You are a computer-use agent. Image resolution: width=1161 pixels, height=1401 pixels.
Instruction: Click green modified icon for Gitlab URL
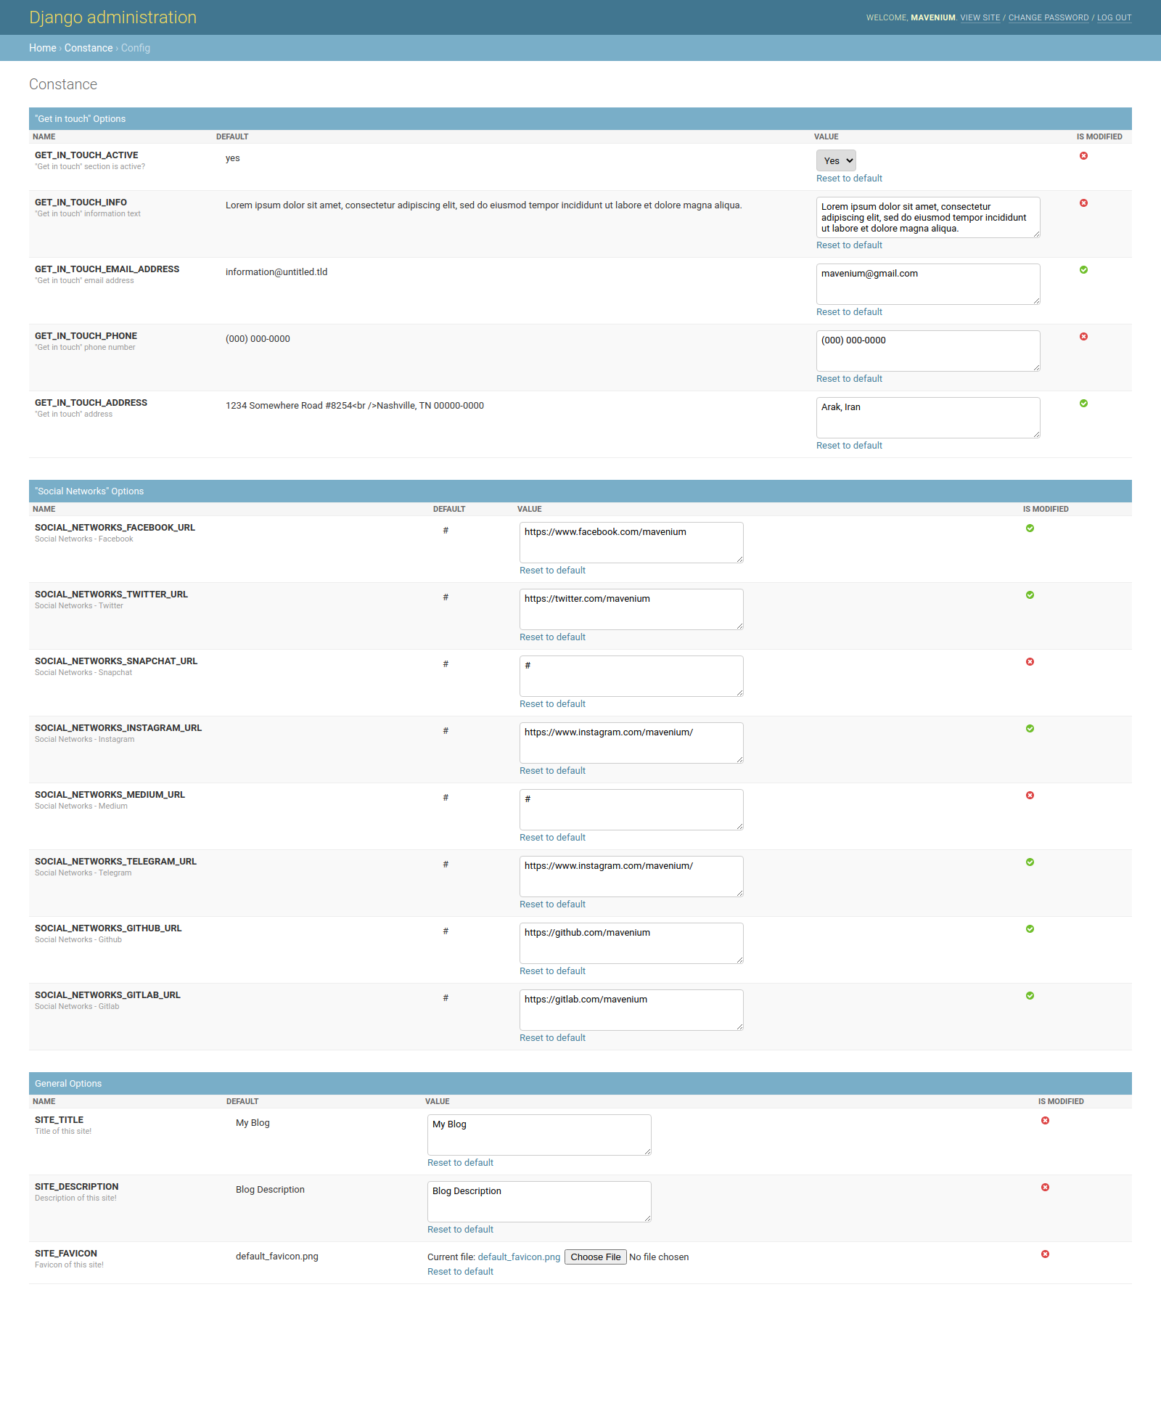pyautogui.click(x=1030, y=996)
